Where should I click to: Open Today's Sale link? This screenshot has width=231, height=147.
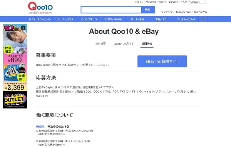pyautogui.click(x=183, y=12)
